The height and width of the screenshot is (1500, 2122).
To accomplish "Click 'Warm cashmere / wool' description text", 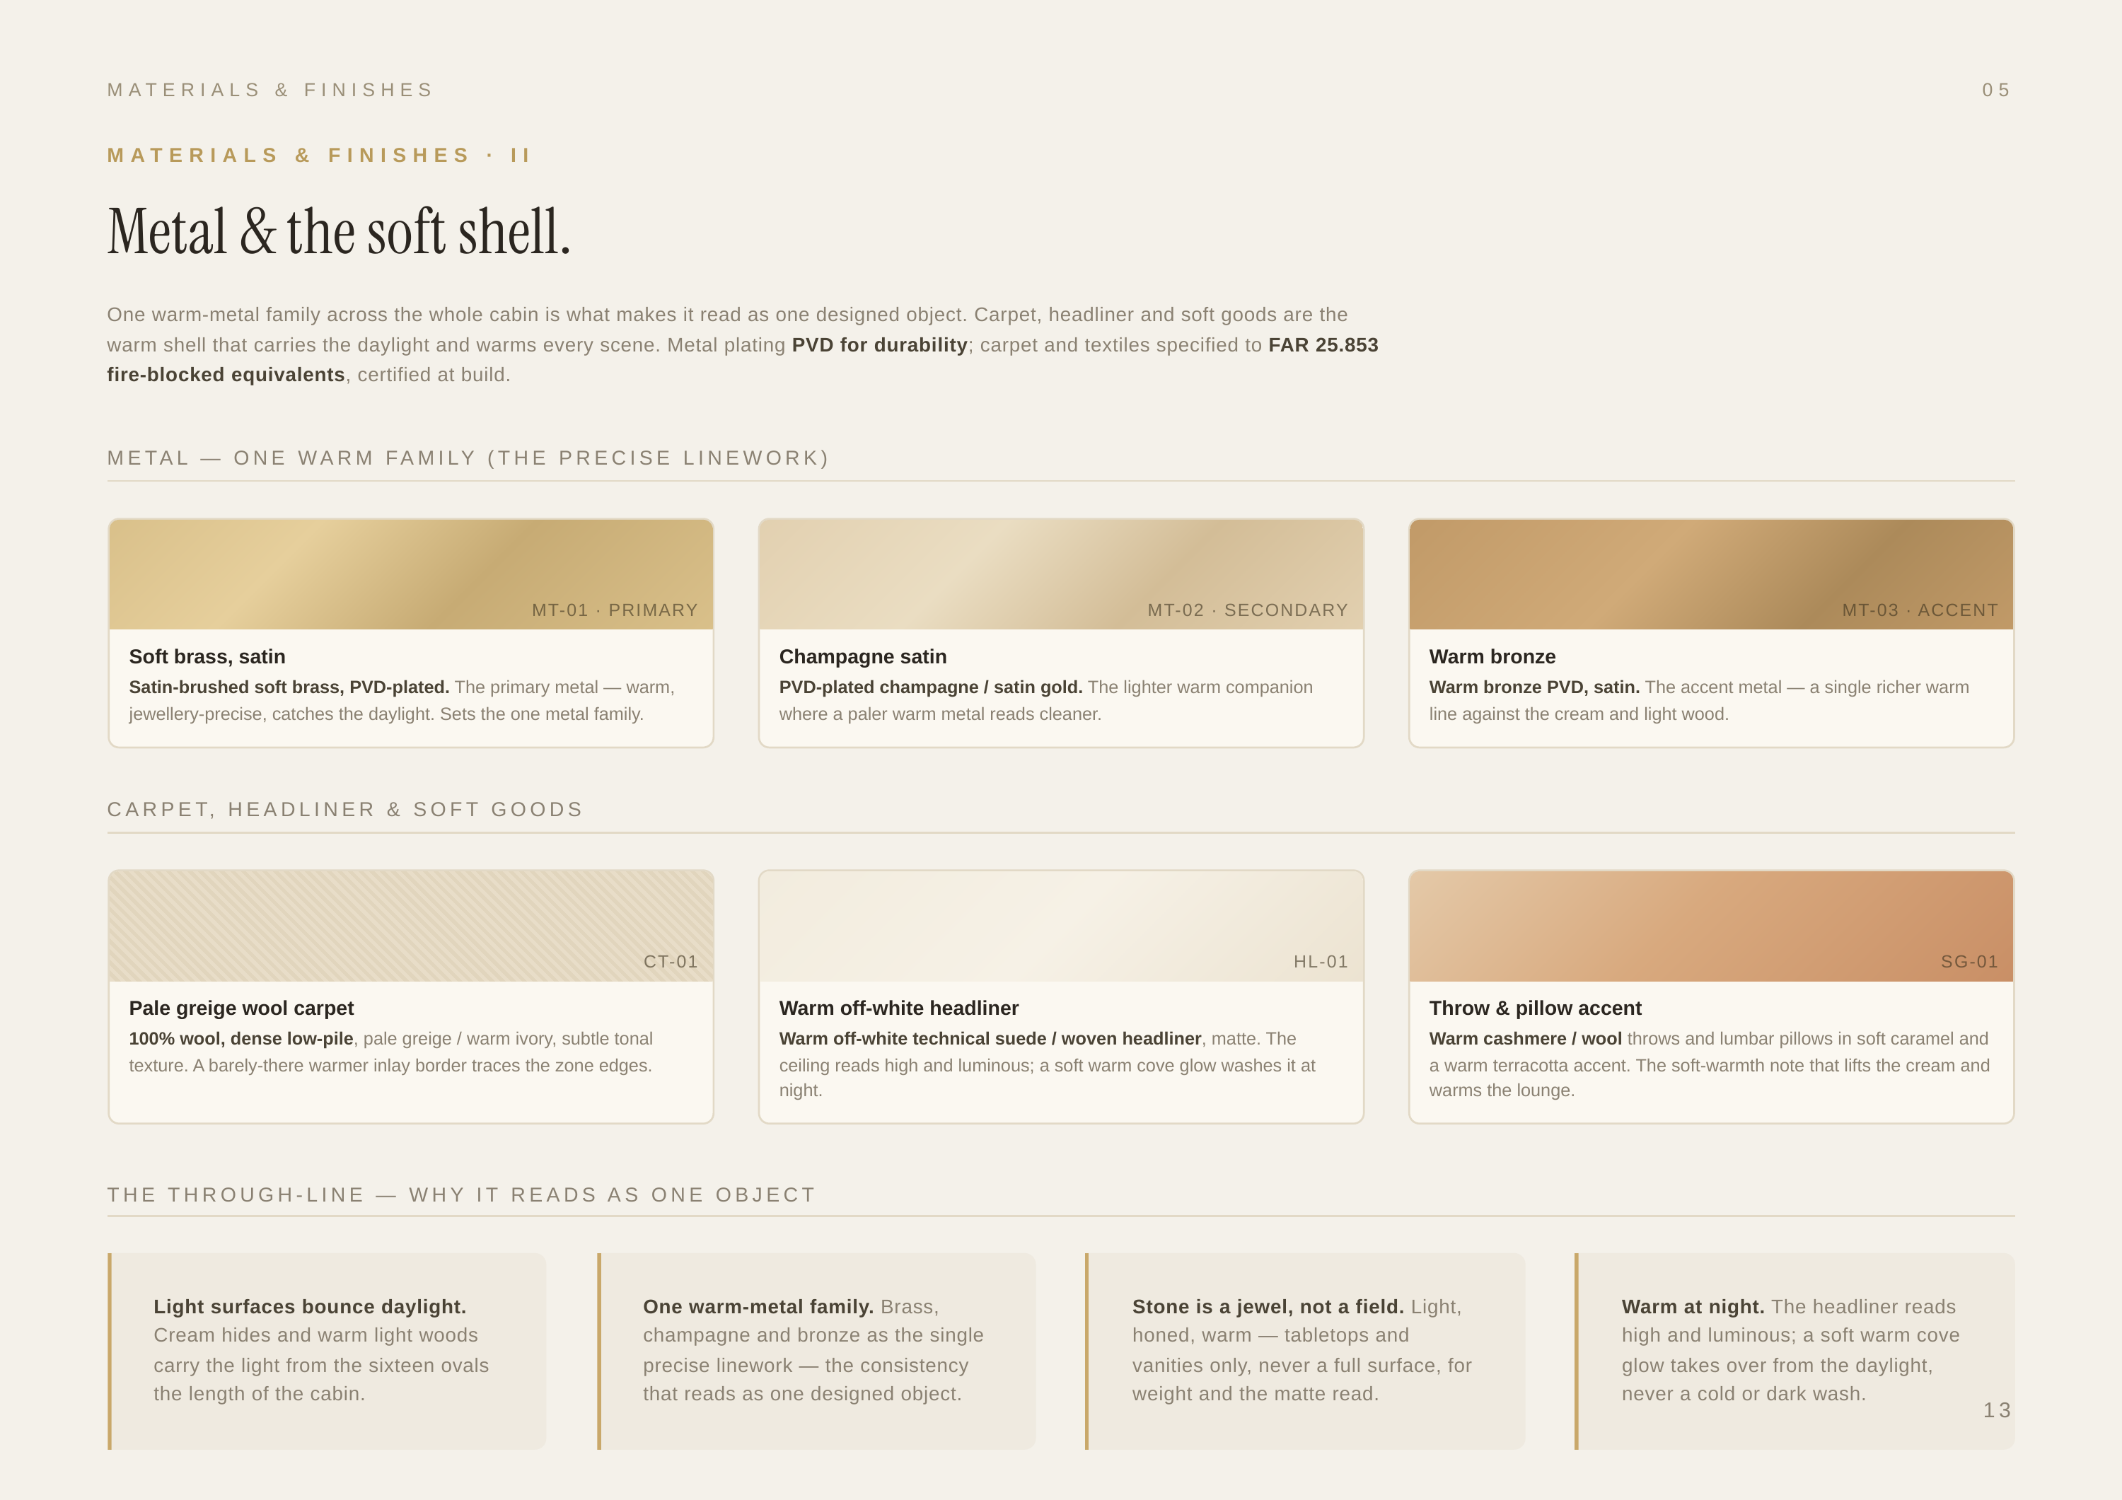I will pos(1525,1038).
